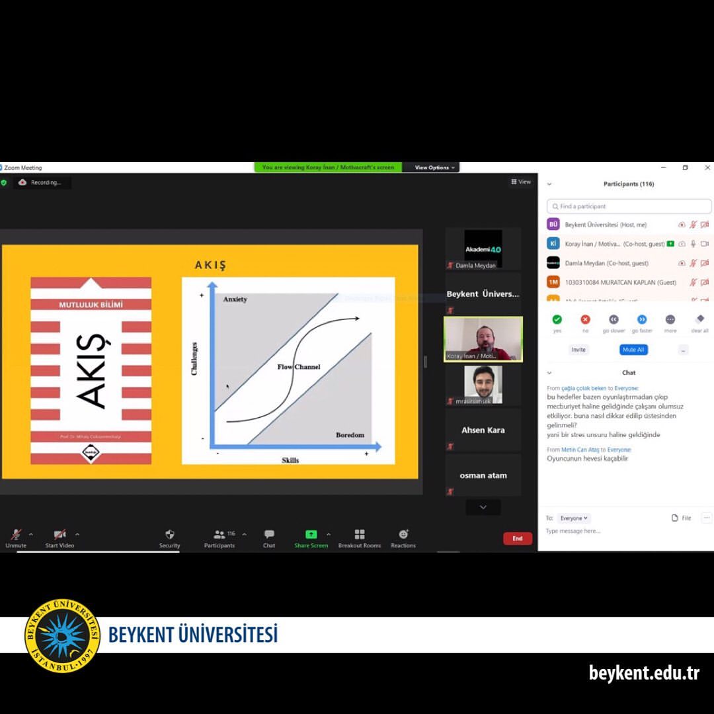Expand video options arrow next to Start Video
Image resolution: width=714 pixels, height=714 pixels.
click(x=77, y=534)
